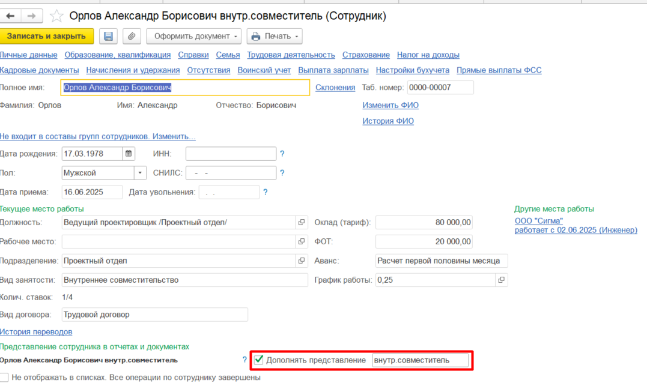647x386 pixels.
Task: Open the Прямые выплаты ФСС section
Action: 499,70
